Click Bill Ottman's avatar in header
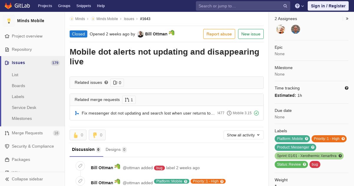This screenshot has height=186, width=354. [140, 34]
